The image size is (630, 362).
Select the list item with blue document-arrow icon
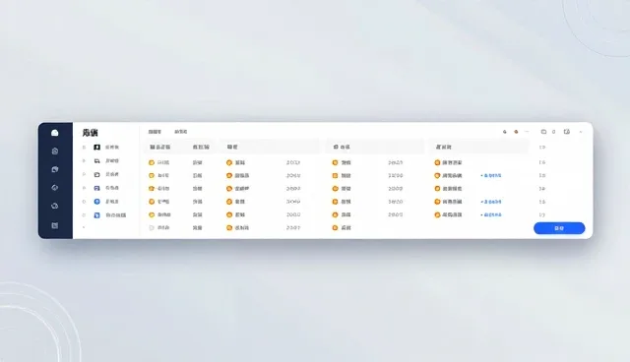tap(110, 215)
